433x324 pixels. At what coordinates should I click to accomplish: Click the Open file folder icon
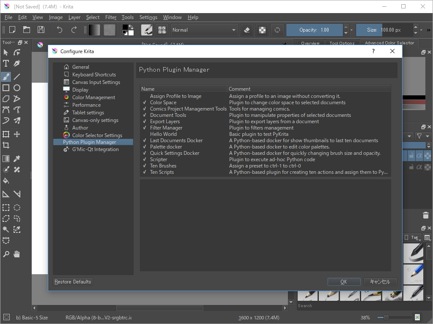pos(27,30)
